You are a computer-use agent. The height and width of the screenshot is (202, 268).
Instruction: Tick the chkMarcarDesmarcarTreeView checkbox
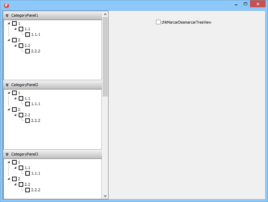tap(158, 22)
